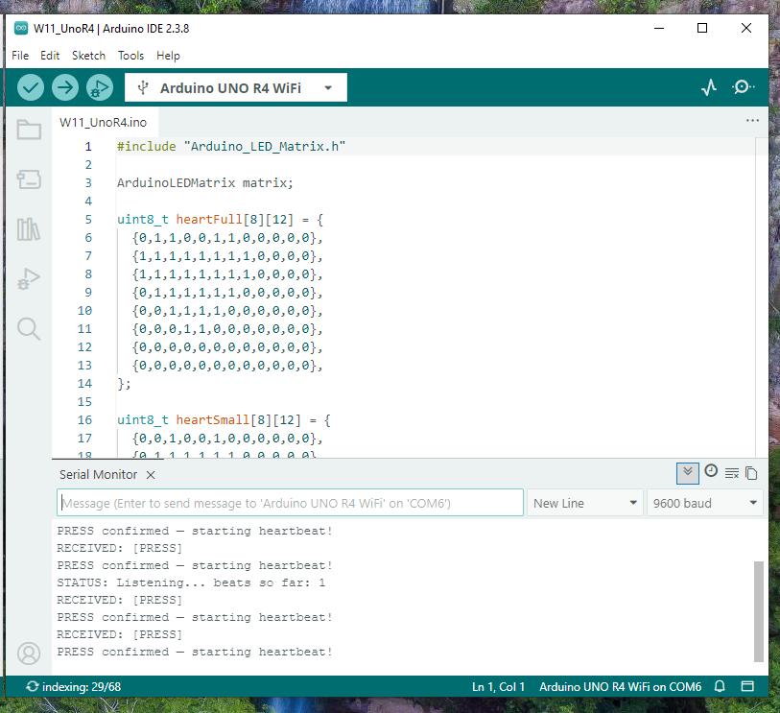Focus the Serial Monitor message input field
Screen dimensions: 780x713
pyautogui.click(x=290, y=503)
